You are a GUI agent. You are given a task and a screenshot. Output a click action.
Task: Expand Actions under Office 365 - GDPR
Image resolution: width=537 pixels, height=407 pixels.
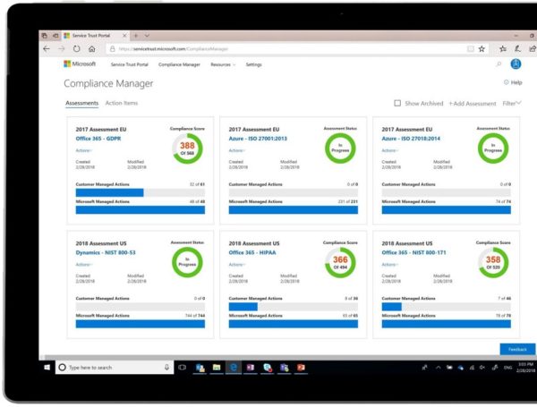point(84,150)
